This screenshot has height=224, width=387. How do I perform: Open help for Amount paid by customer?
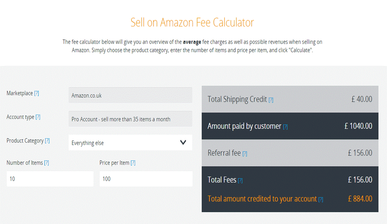(285, 127)
